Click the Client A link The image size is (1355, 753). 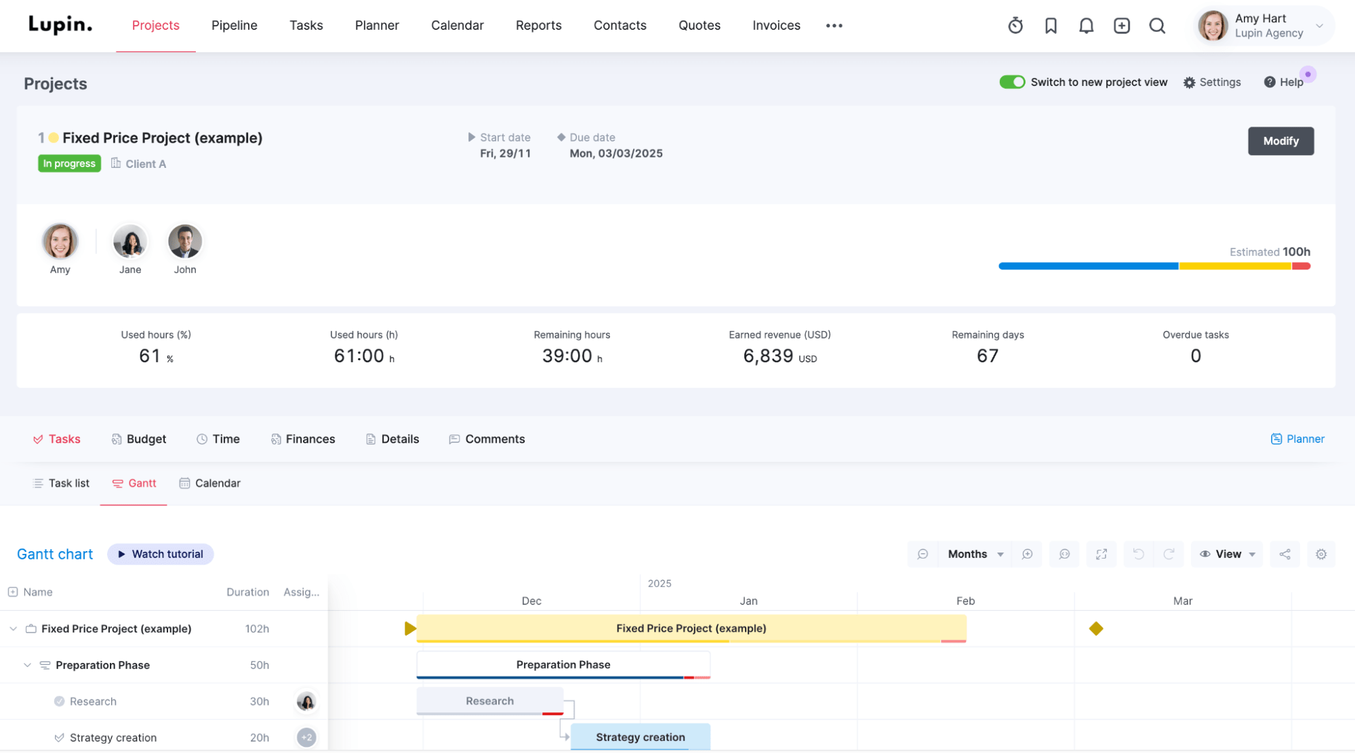coord(145,164)
